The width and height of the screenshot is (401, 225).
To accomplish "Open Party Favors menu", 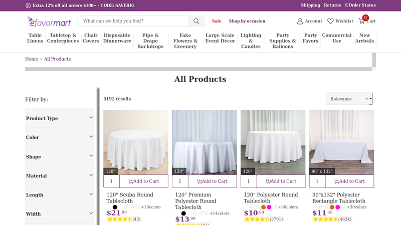I will [310, 38].
